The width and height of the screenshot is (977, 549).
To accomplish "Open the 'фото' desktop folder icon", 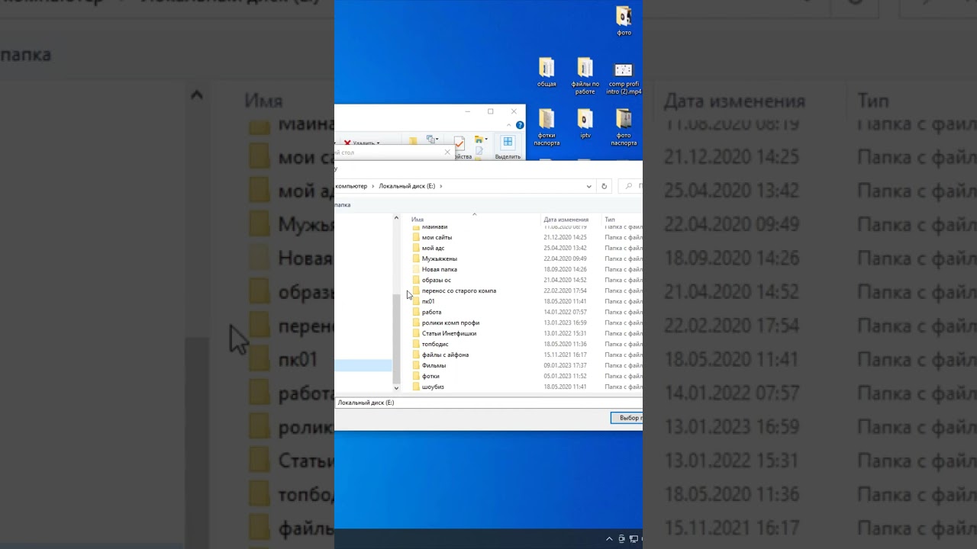I will tap(624, 17).
